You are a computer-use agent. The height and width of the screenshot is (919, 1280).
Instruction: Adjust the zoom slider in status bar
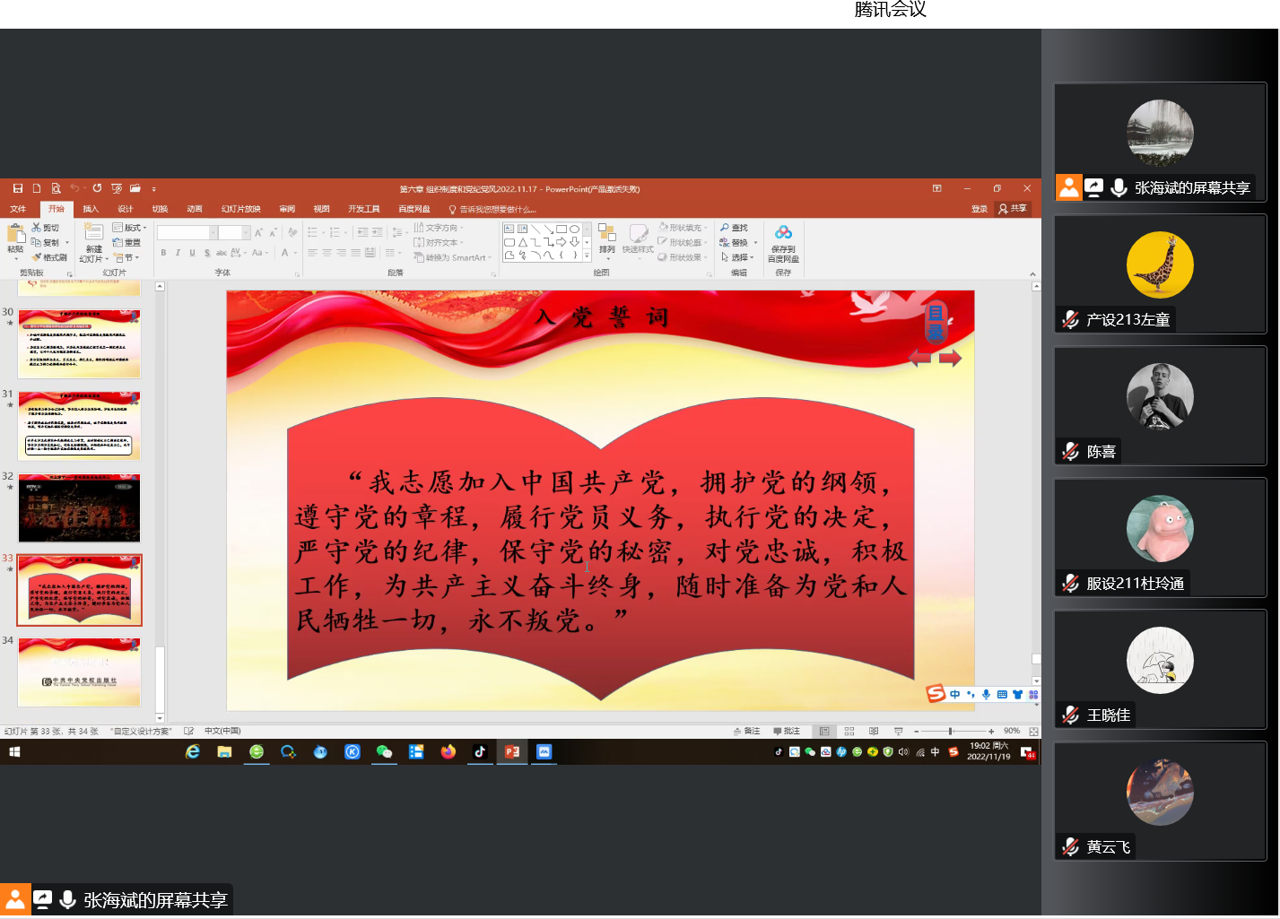[x=950, y=732]
